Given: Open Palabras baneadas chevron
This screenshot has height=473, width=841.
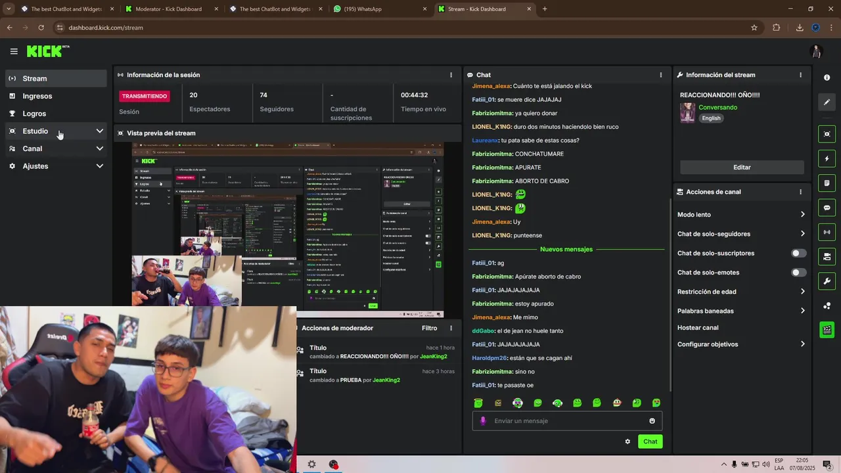Looking at the screenshot, I should tap(802, 311).
